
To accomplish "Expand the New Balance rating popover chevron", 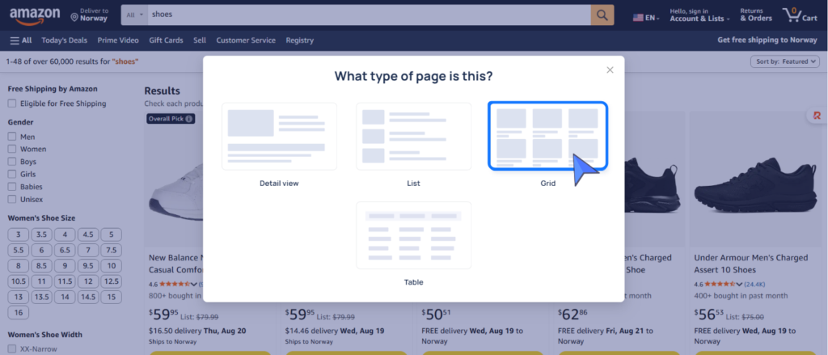I will click(194, 284).
